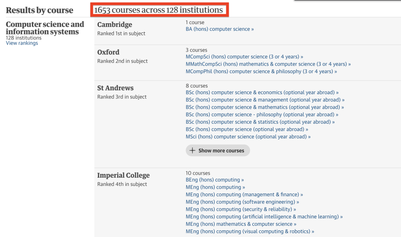Select the Imperial College institution heading
Image resolution: width=401 pixels, height=237 pixels.
[123, 176]
